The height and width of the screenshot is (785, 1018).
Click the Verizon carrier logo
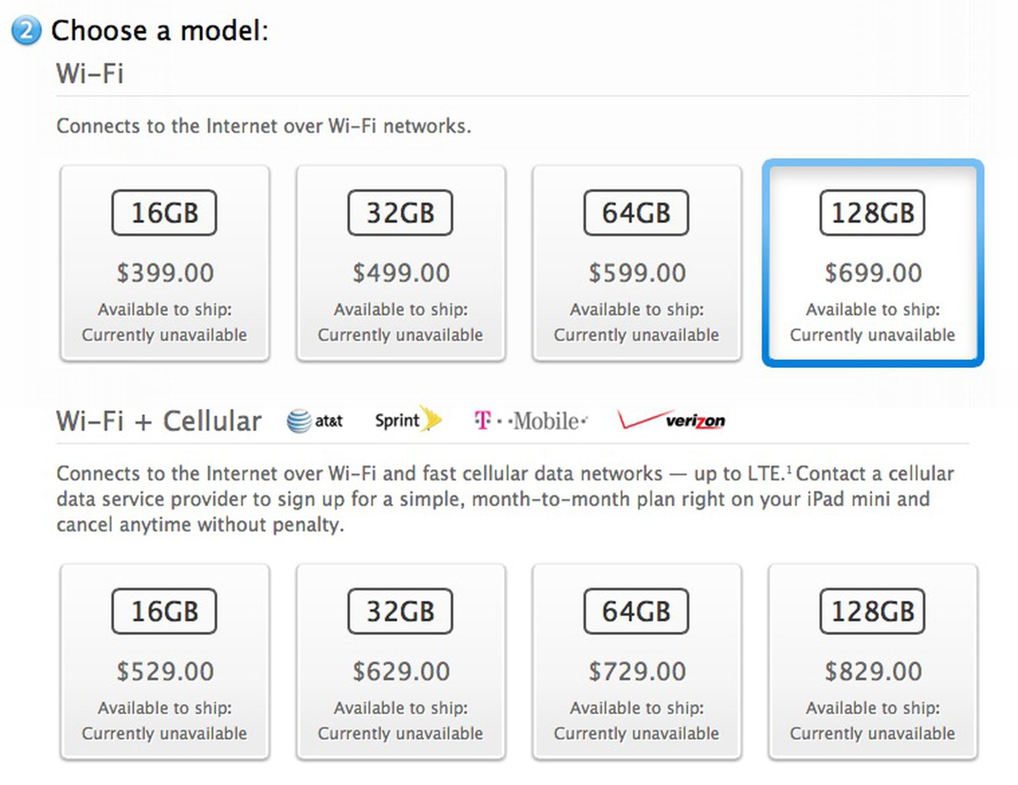click(x=671, y=420)
